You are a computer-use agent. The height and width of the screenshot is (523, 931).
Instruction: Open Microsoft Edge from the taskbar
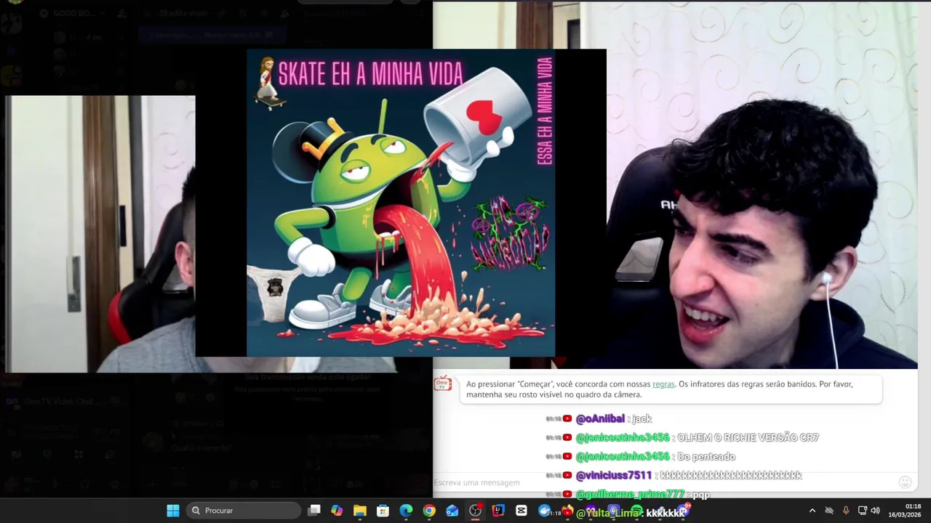point(406,511)
